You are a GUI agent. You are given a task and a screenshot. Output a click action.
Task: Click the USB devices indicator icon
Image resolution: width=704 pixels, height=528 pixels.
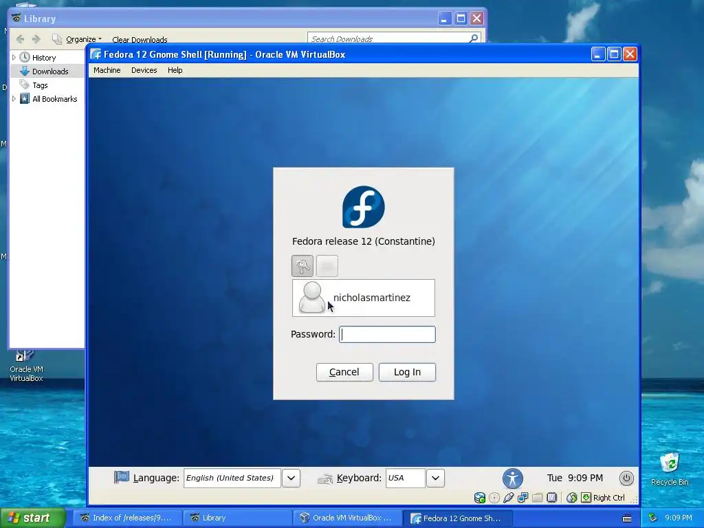[x=508, y=498]
